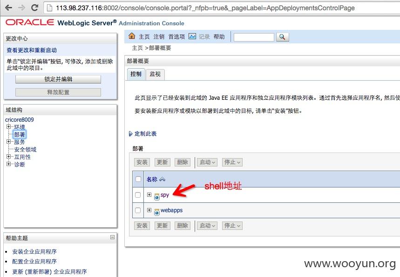Click the webapps deployment application icon
This screenshot has height=277, width=400.
[157, 212]
